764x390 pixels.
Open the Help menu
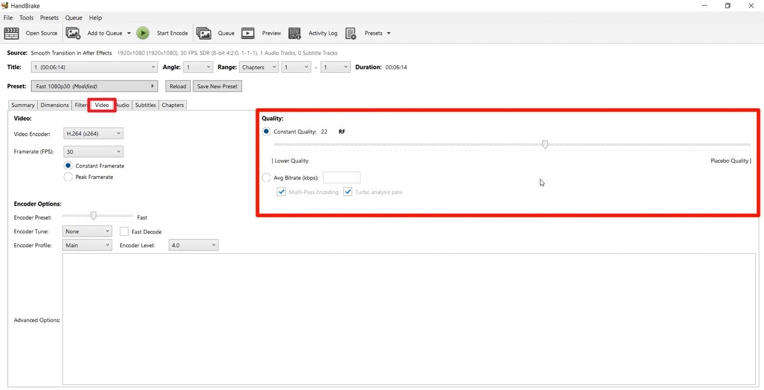(x=95, y=18)
